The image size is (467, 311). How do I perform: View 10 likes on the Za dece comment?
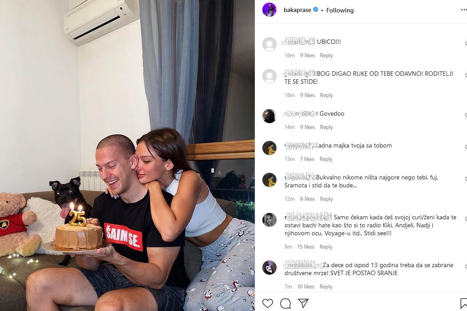305,287
